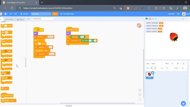Pick the forever palette block
This screenshot has width=190, height=107.
click(7, 43)
